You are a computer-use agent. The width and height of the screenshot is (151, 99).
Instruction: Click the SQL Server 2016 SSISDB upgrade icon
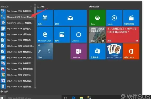click(x=3, y=46)
